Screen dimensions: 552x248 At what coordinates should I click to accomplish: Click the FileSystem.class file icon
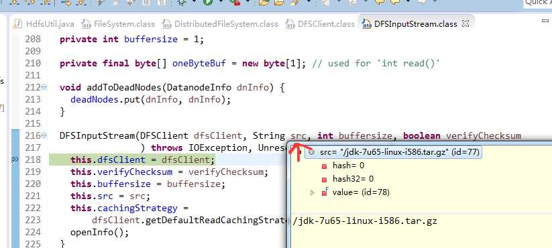click(86, 24)
